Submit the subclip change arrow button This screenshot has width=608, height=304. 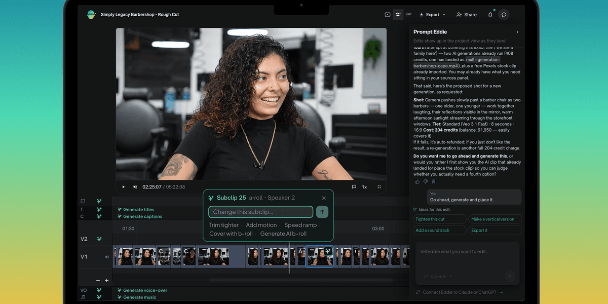point(322,212)
